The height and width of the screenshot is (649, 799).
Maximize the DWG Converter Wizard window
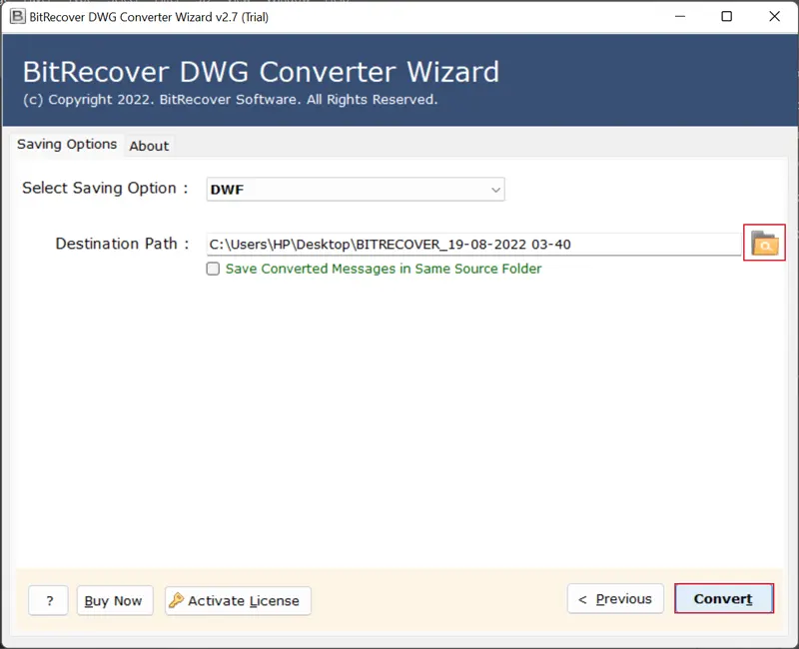coord(727,16)
